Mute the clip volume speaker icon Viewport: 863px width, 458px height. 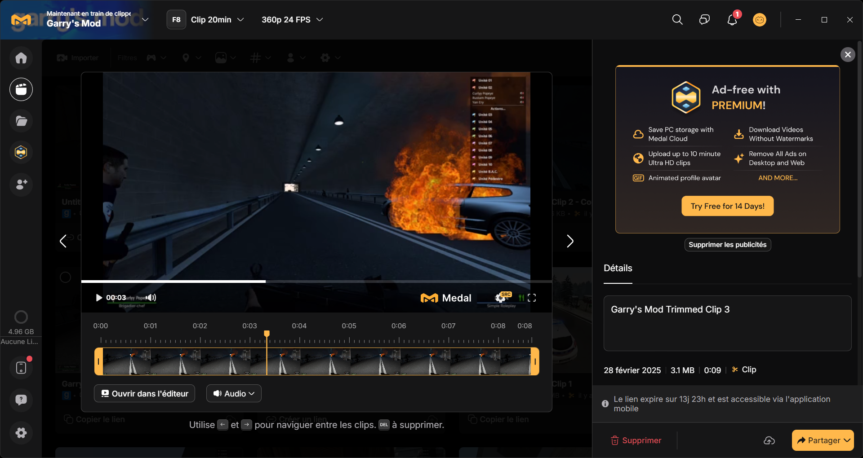(151, 298)
